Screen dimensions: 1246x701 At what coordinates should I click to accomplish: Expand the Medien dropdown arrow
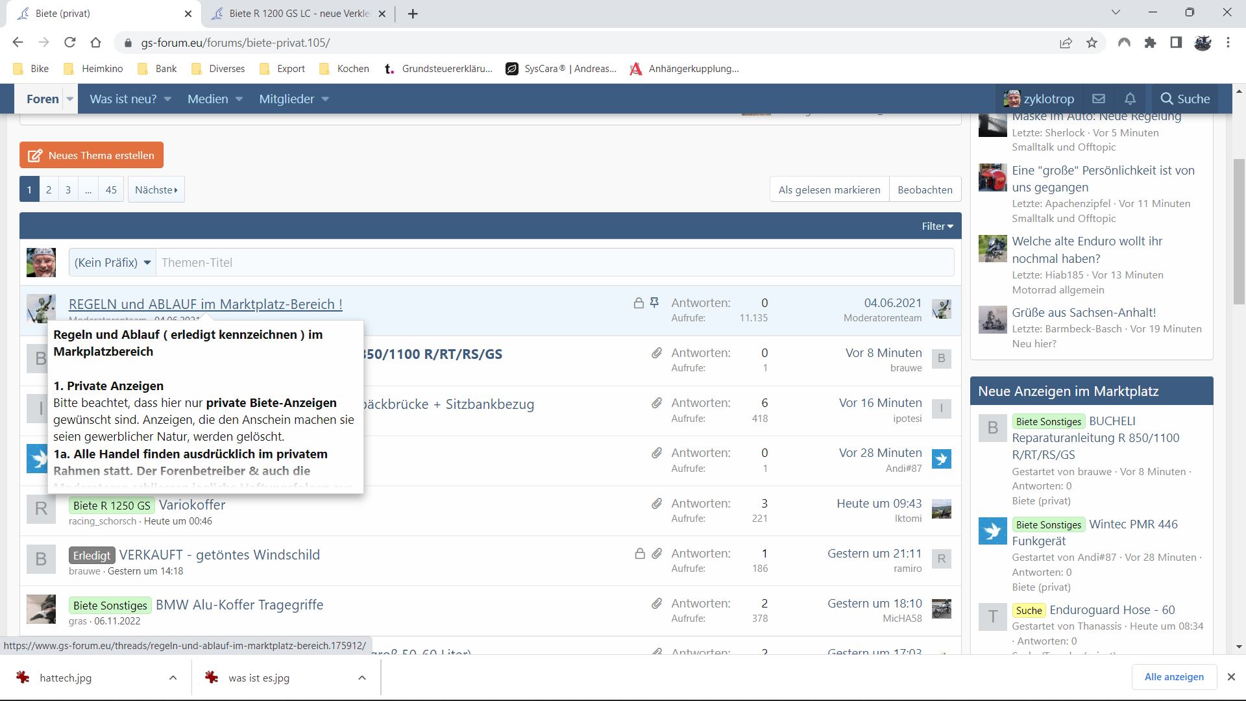point(239,99)
